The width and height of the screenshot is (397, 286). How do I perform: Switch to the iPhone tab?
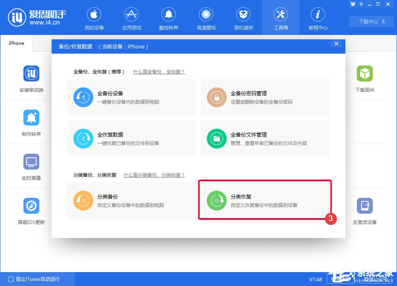click(16, 43)
